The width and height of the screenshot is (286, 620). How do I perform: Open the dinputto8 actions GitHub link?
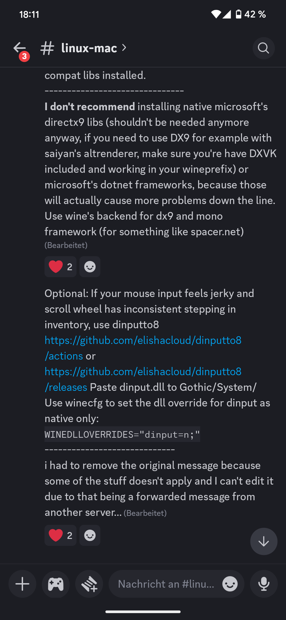(x=143, y=340)
